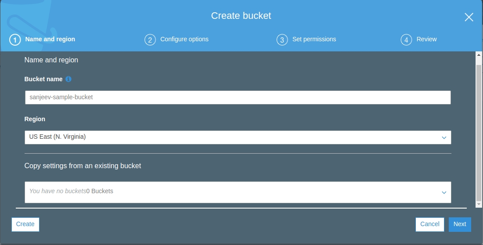483x245 pixels.
Task: Click the step 3 circle icon
Action: [x=282, y=40]
